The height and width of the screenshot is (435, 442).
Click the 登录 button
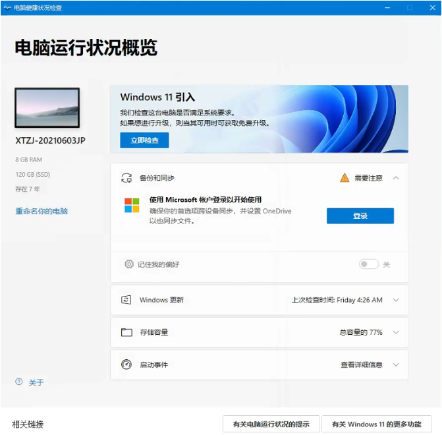(360, 216)
